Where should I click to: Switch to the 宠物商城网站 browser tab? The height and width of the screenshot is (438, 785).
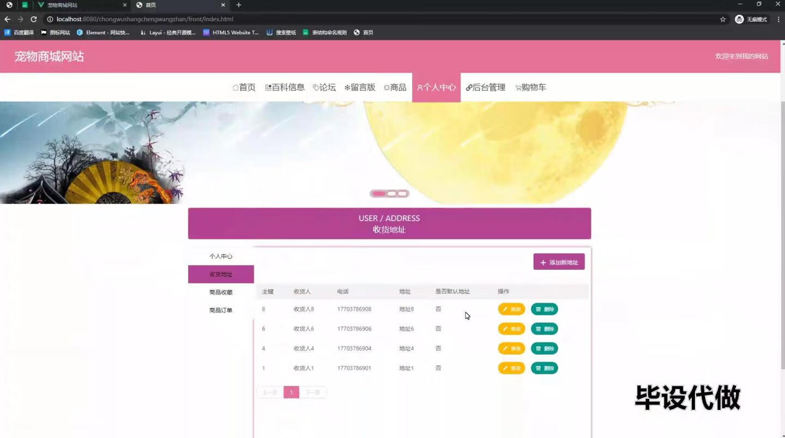pyautogui.click(x=82, y=5)
